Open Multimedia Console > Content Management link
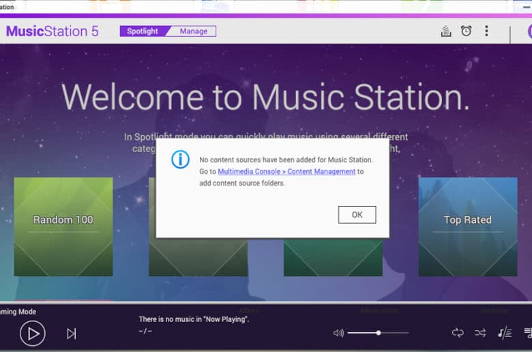This screenshot has height=352, width=532. [286, 171]
